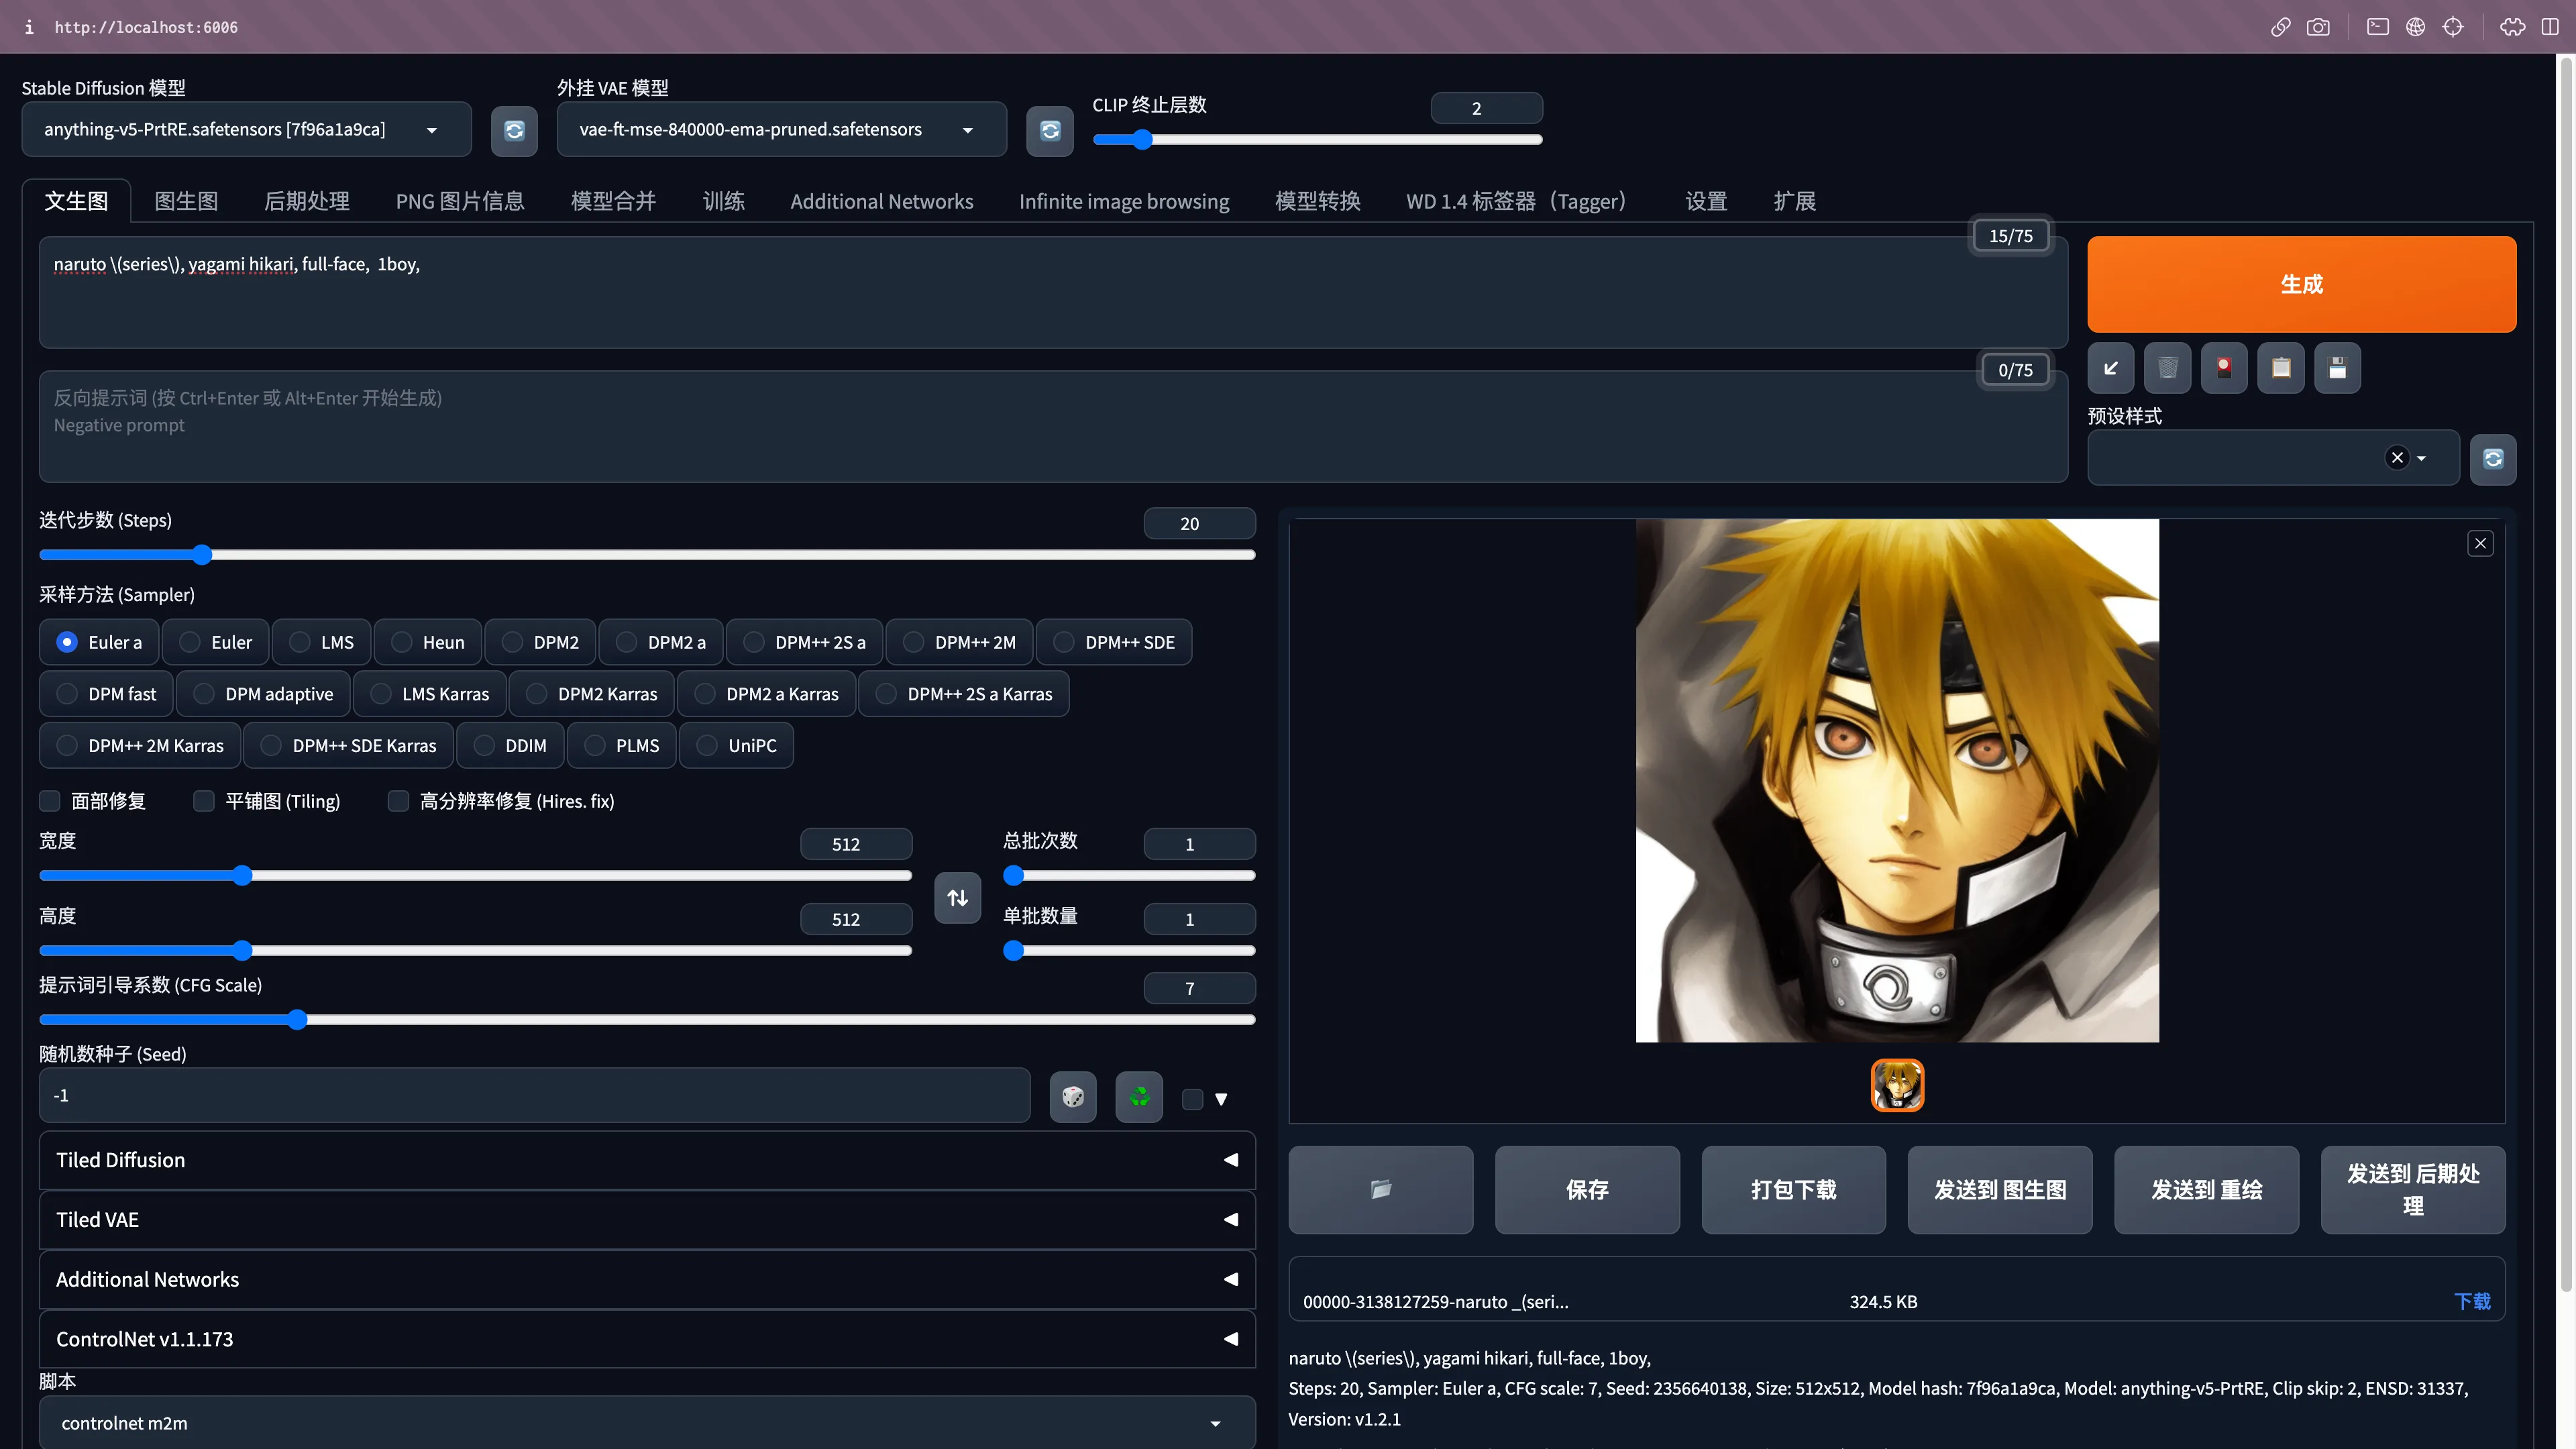Viewport: 2576px width, 1449px height.
Task: Select the generated image thumbnail below preview
Action: (1897, 1085)
